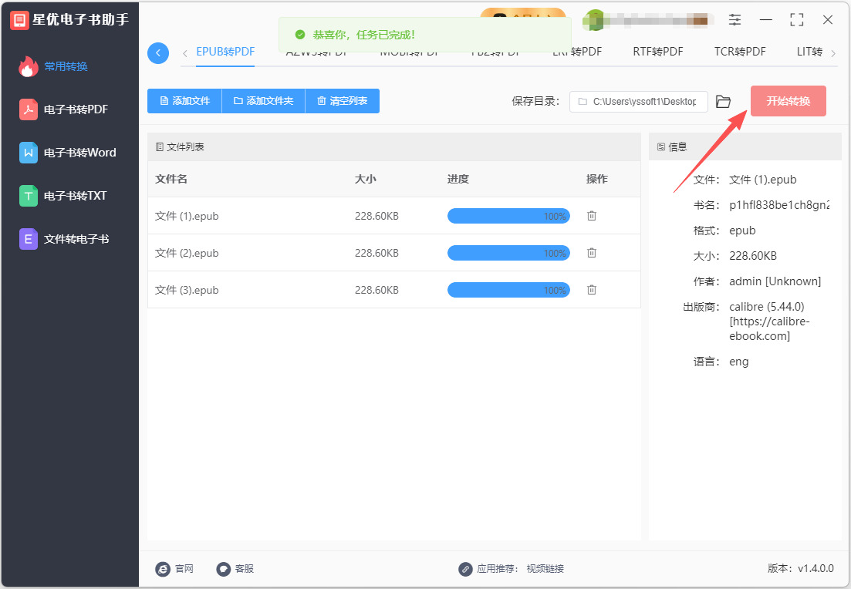Click the 文件 (3).epub progress bar
The height and width of the screenshot is (589, 851).
tap(508, 290)
